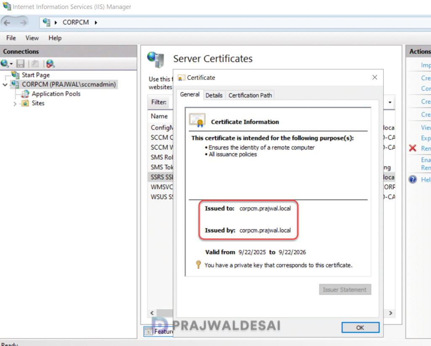Click right arrow of horizontal scrollbar
Image resolution: width=431 pixels, height=346 pixels.
coord(391,313)
